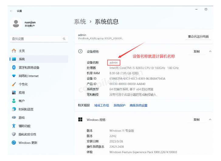Image resolution: width=221 pixels, height=161 pixels.
Task: Click VivoBook_ASUSLaptop model text
Action: click(100, 39)
